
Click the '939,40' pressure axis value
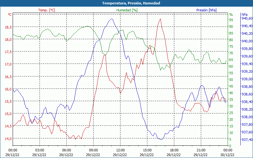point(247,64)
